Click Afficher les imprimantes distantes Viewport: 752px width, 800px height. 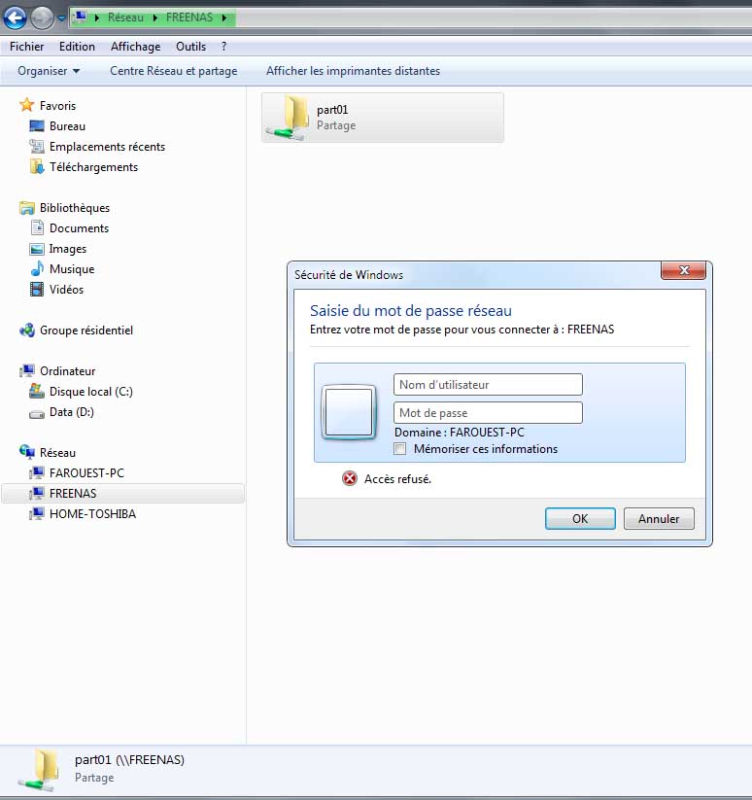[353, 71]
